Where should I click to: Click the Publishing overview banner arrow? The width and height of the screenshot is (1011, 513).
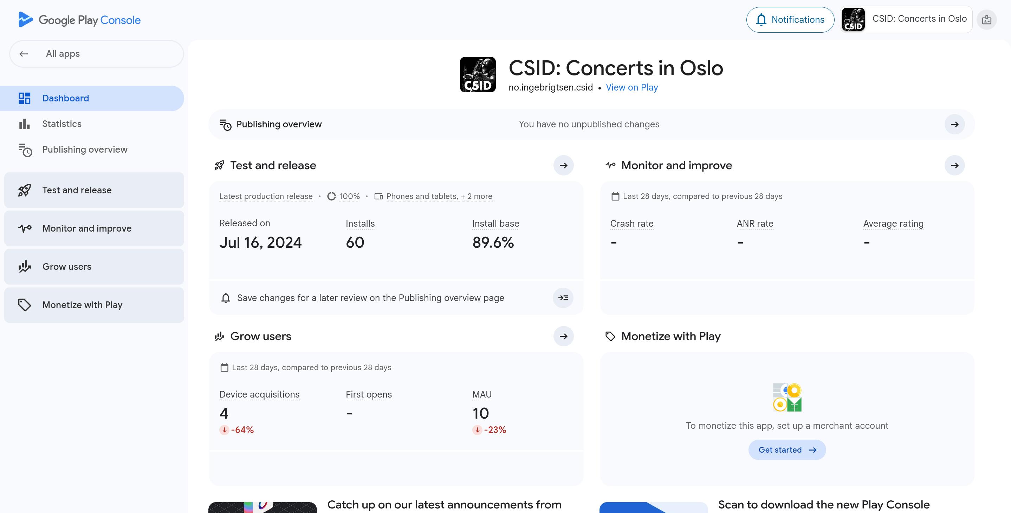[x=954, y=124]
